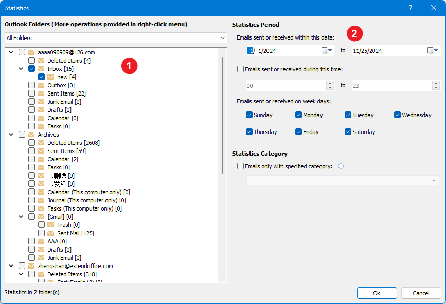446x304 pixels.
Task: Click the calendar icon in start date field
Action: (x=325, y=51)
